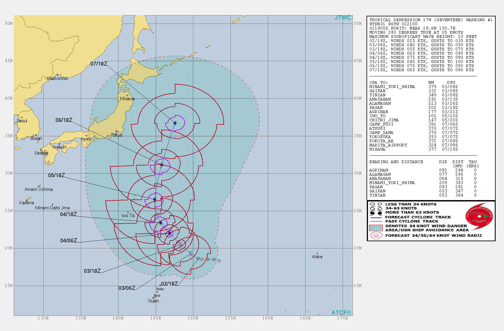Click the 'CPA TO:' table header
This screenshot has width=504, height=331.
(378, 83)
